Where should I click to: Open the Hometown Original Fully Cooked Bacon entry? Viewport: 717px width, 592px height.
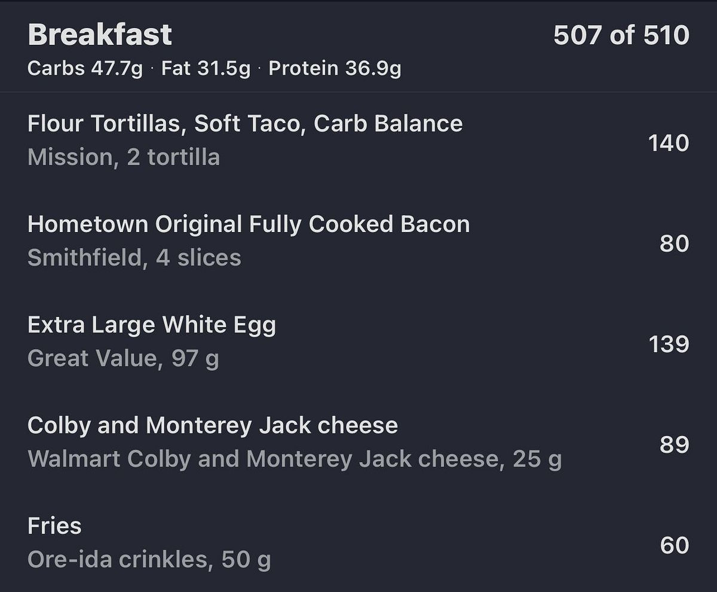click(x=249, y=224)
